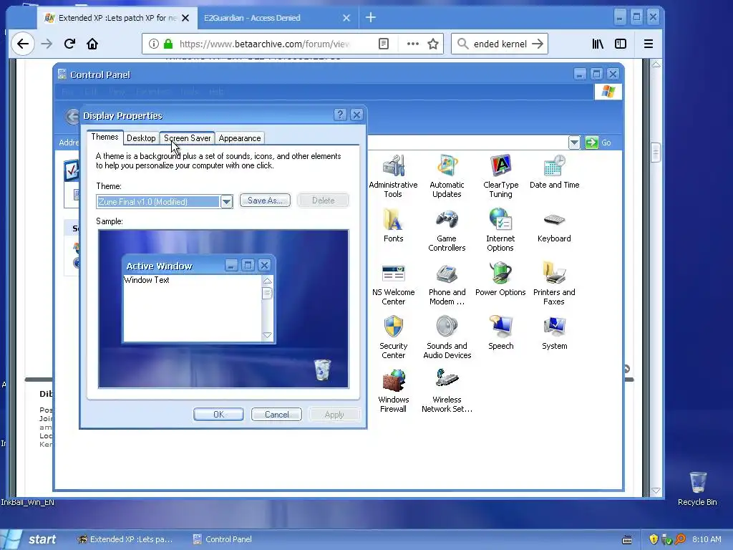Show Firefox sidebar panel icon
Viewport: 733px width, 550px height.
[x=621, y=44]
